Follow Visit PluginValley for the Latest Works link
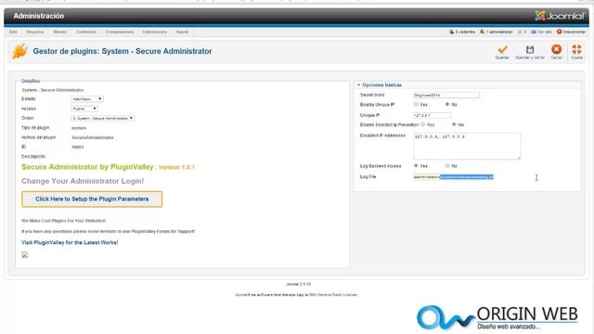The height and width of the screenshot is (334, 594). click(x=70, y=242)
